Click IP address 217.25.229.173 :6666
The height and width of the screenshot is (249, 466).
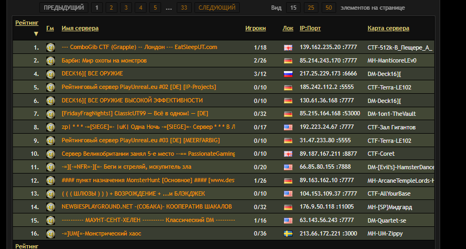329,73
